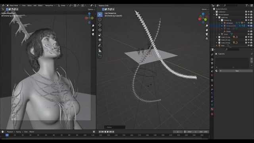254x143 pixels.
Task: Open Options dropdown in right viewport
Action: (x=205, y=9)
